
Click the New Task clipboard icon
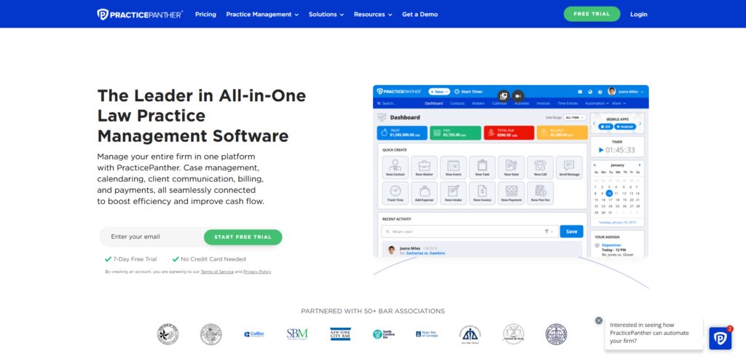click(482, 167)
